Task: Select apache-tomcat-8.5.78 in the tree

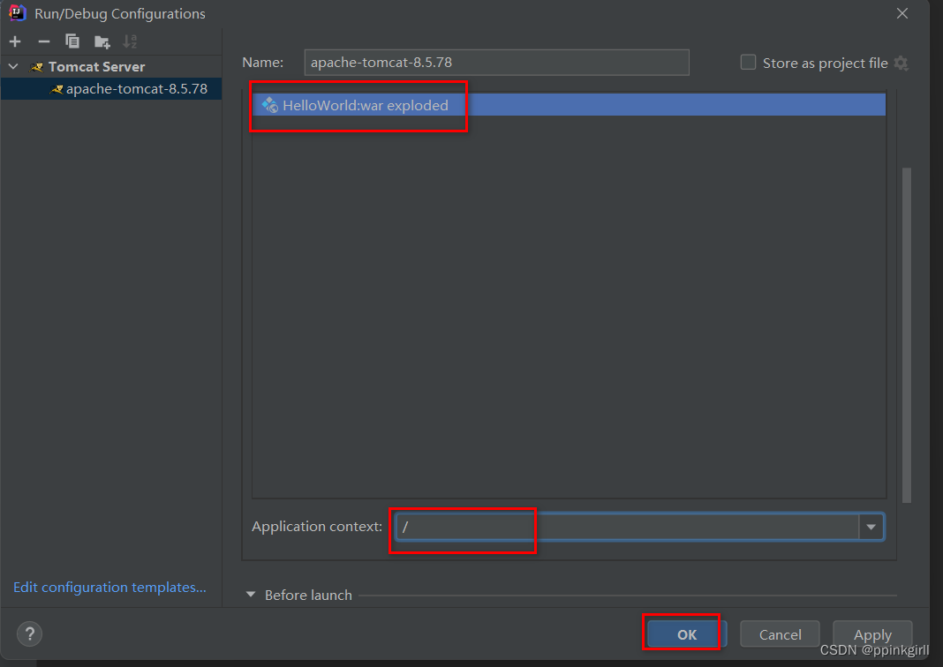Action: click(x=111, y=89)
